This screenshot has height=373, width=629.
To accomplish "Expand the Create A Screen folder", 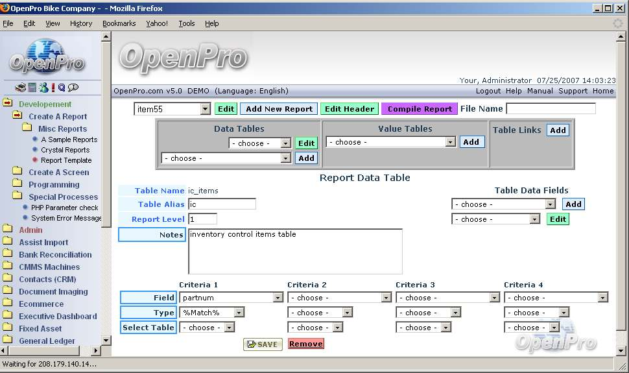I will point(17,173).
